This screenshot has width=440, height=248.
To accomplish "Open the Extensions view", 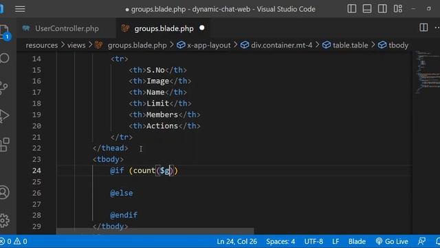I will (x=5, y=145).
